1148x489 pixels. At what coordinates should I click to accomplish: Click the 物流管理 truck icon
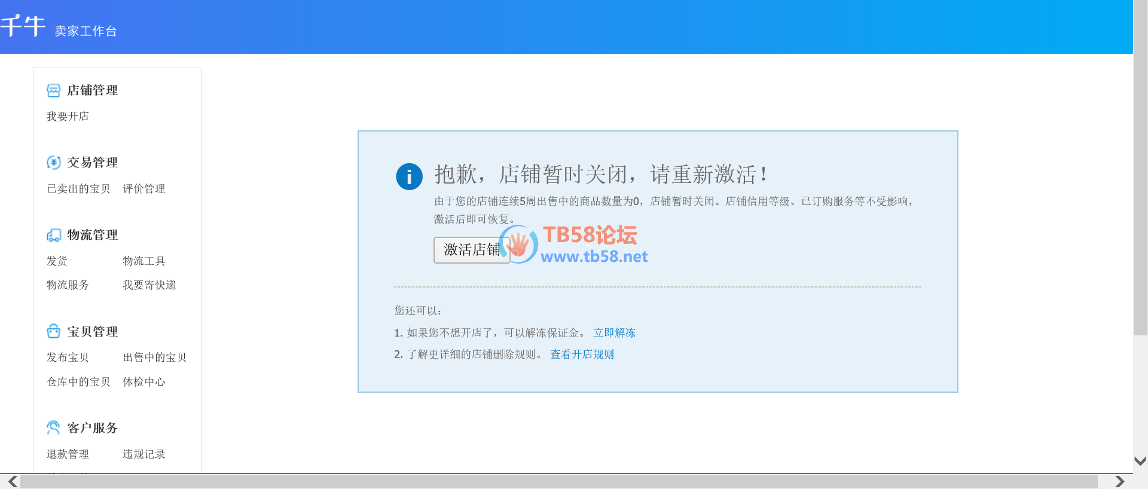[53, 235]
